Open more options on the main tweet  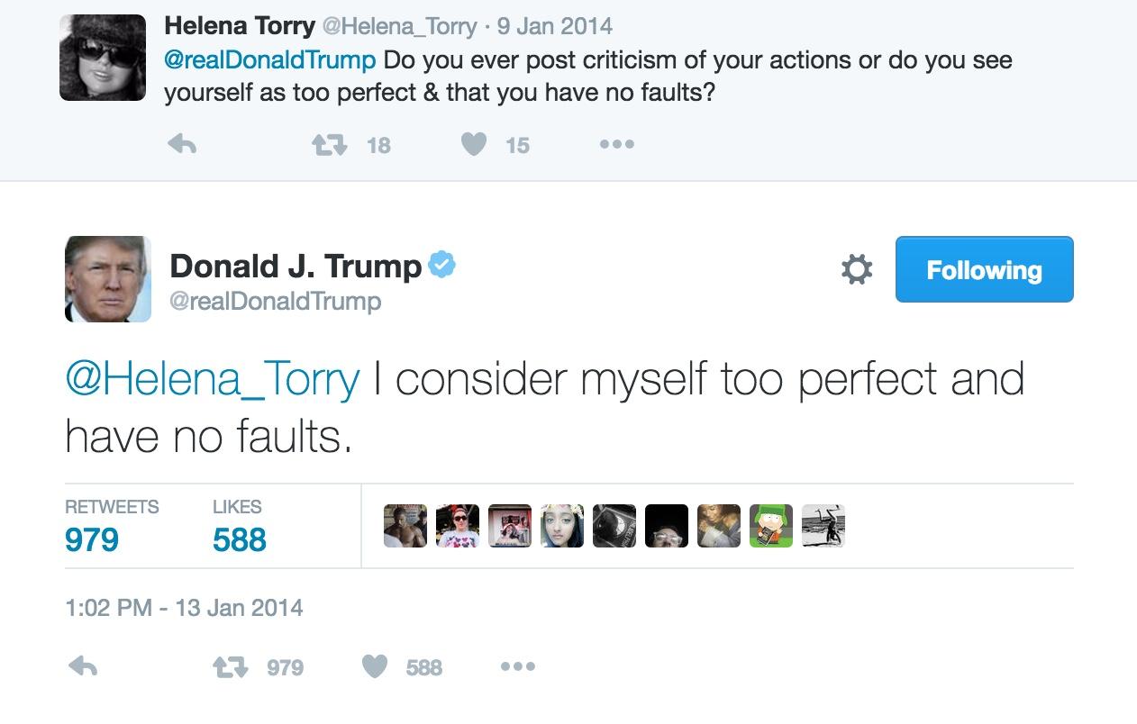[517, 667]
